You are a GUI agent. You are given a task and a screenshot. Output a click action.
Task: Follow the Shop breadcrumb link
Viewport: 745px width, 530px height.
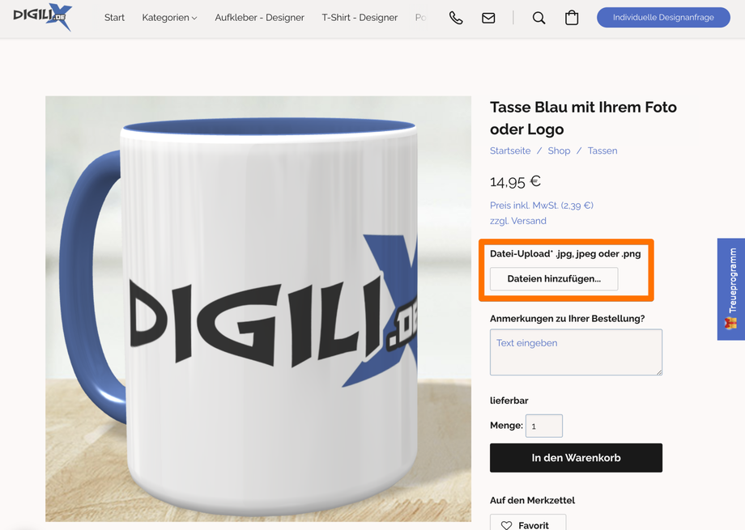click(x=559, y=151)
